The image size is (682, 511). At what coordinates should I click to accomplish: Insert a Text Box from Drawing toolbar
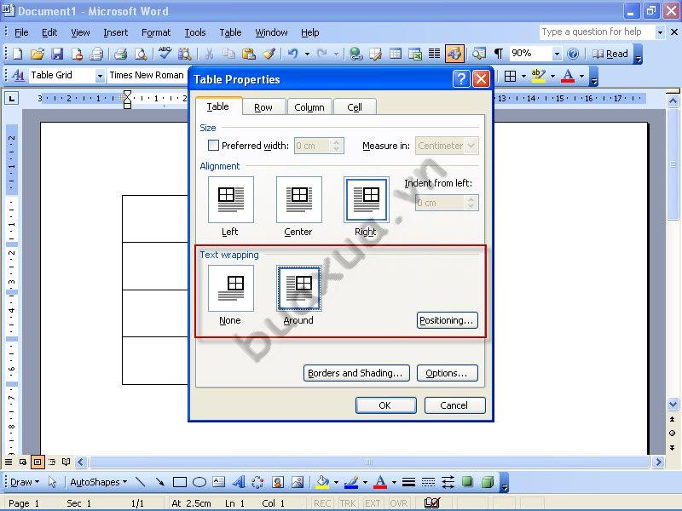pyautogui.click(x=219, y=482)
